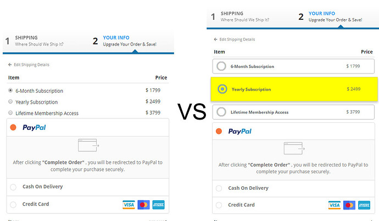Click the Mastercard icon in left panel
379x221 pixels.
click(143, 205)
